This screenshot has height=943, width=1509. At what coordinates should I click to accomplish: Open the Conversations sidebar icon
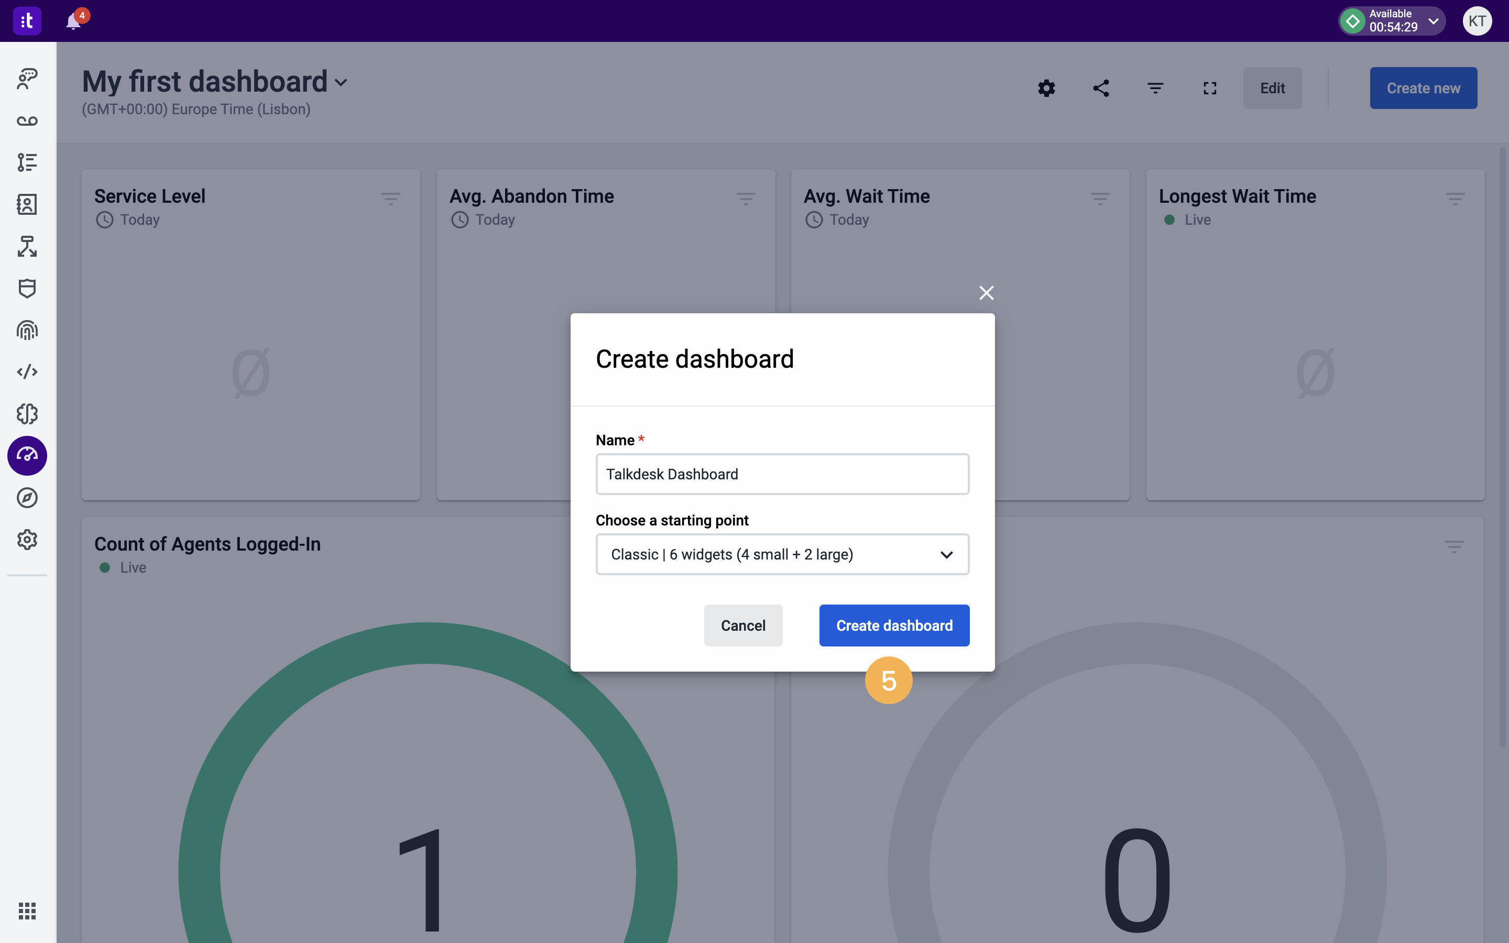coord(27,79)
